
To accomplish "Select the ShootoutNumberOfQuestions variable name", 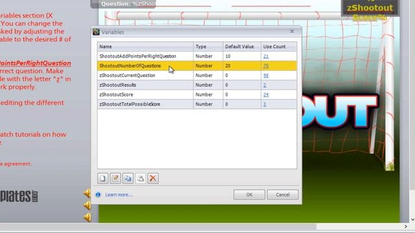I will [x=130, y=66].
